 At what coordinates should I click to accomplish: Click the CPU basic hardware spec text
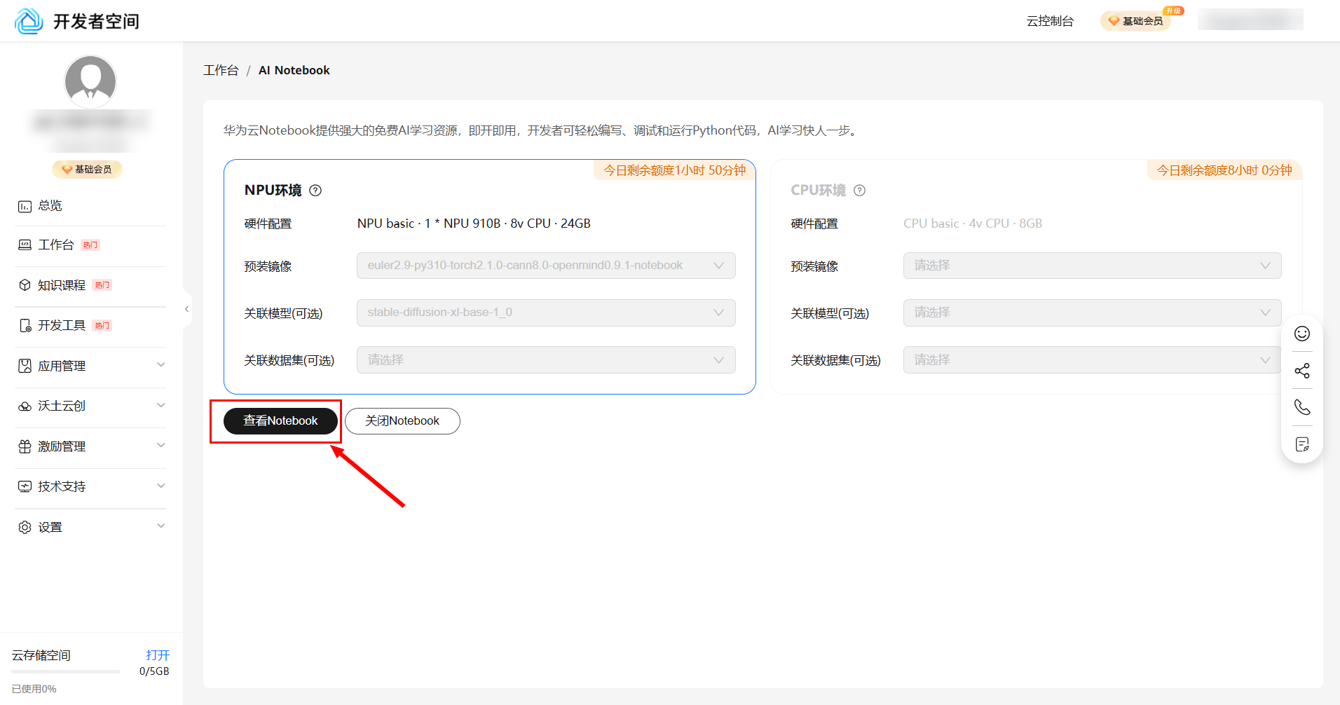[x=973, y=224]
